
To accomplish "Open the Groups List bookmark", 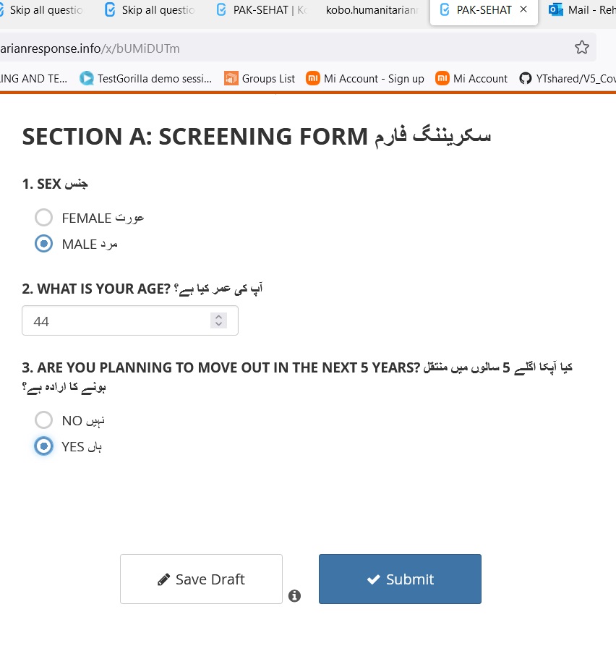I will coord(260,79).
